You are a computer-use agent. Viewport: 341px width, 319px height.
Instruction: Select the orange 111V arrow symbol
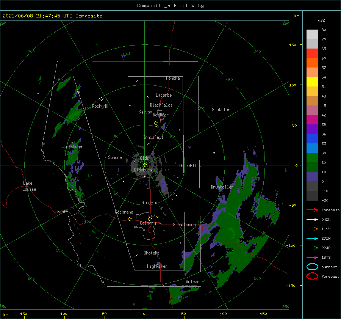(x=312, y=229)
